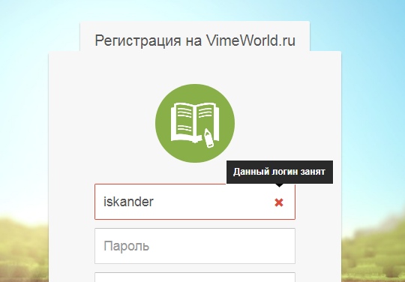Click the right page of the book icon
The image size is (405, 282).
coord(208,118)
